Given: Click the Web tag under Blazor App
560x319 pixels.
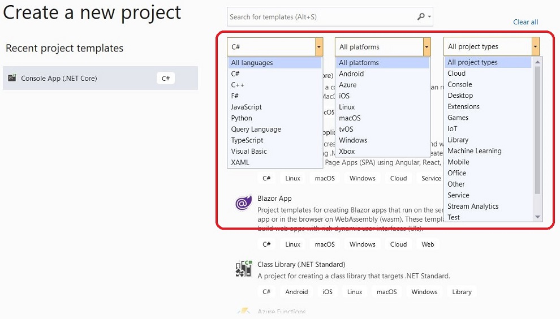Looking at the screenshot, I should pos(428,244).
